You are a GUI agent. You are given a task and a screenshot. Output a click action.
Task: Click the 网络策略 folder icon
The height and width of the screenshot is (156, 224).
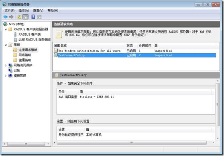click(15, 55)
